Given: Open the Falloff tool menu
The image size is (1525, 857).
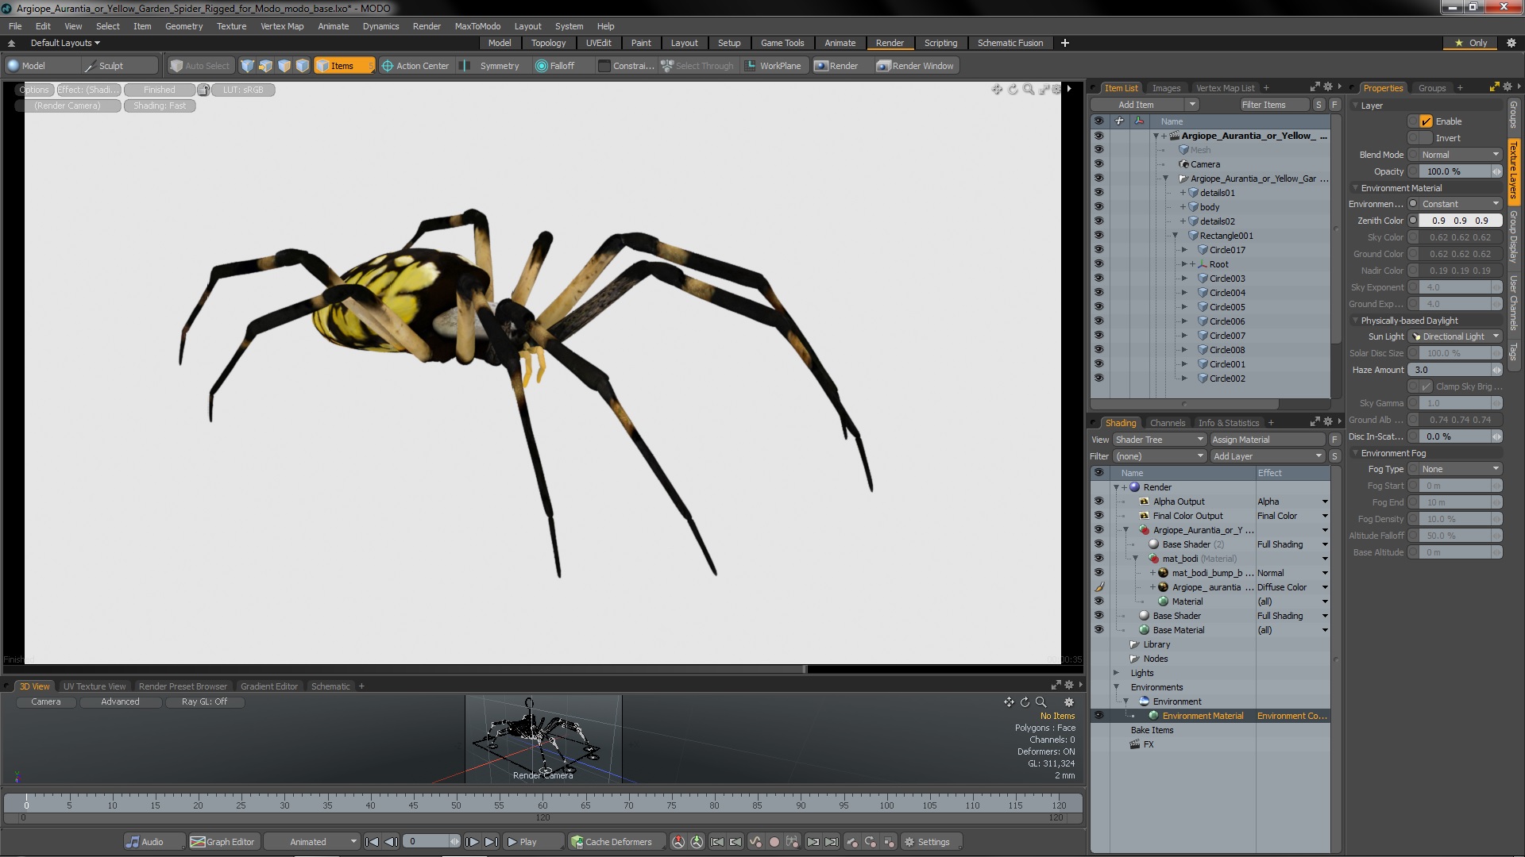Looking at the screenshot, I should tap(555, 66).
